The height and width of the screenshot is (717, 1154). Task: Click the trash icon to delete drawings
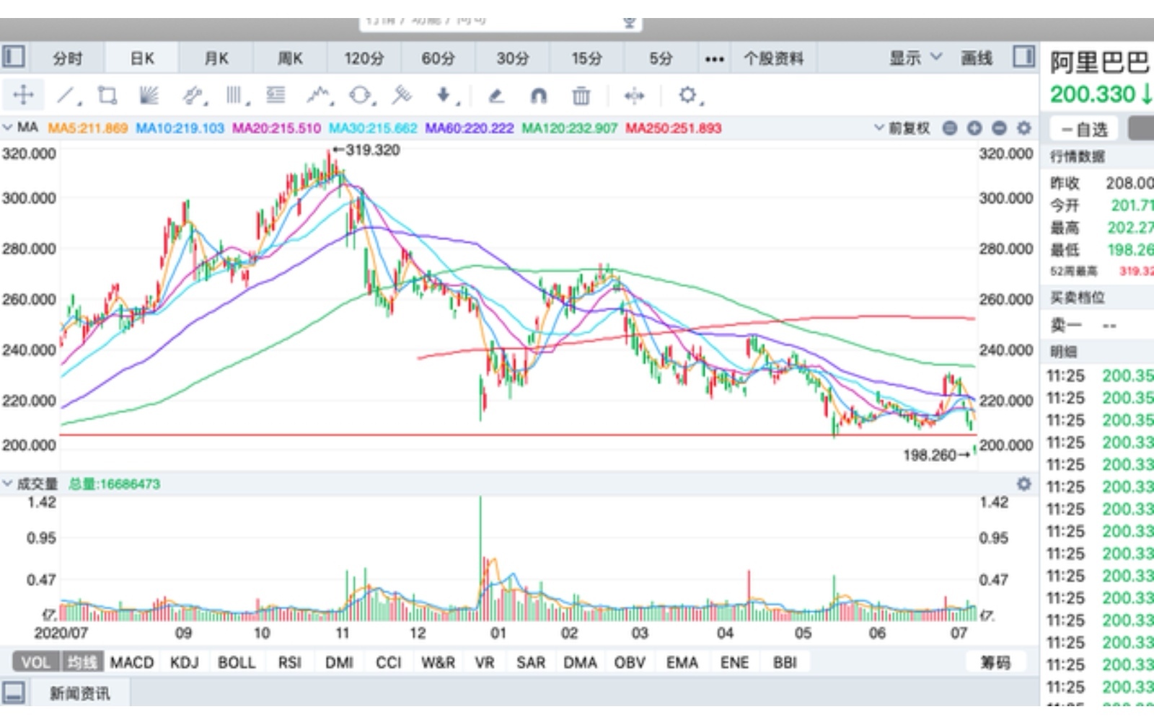tap(582, 94)
